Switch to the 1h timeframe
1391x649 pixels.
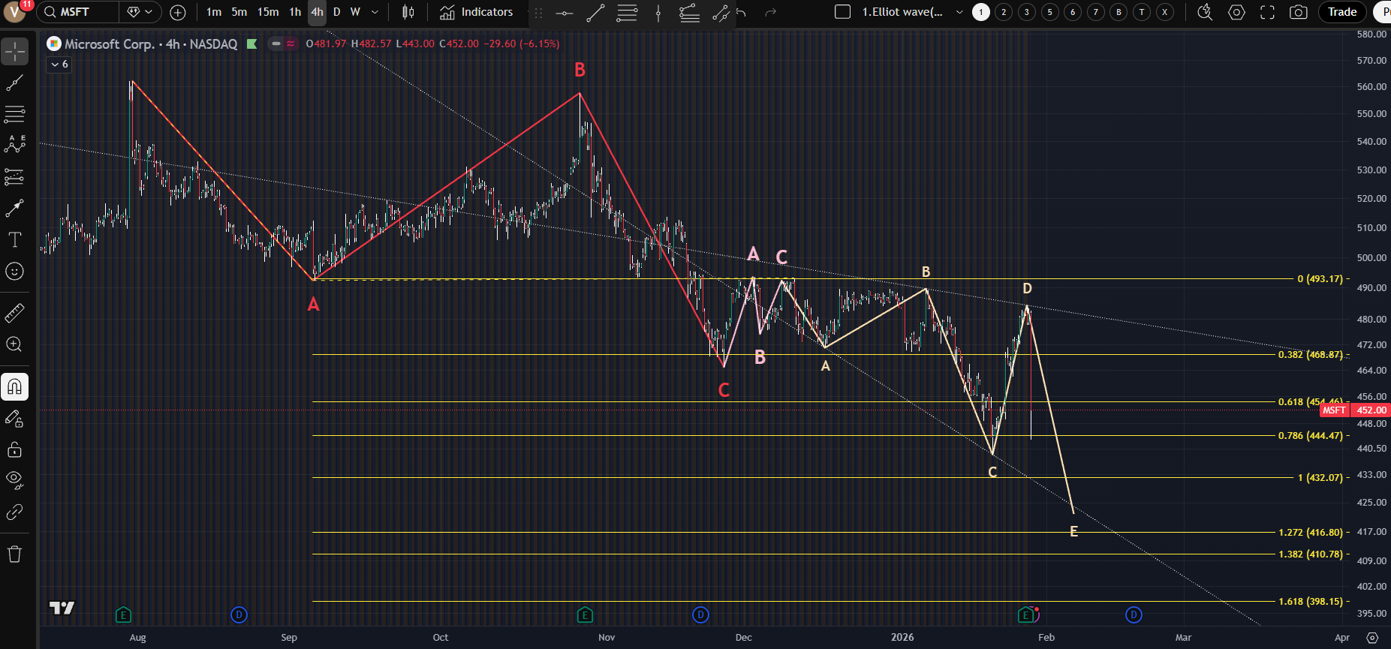pos(295,12)
